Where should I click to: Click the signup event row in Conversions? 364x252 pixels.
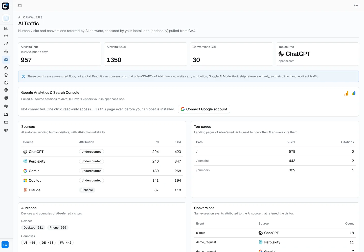[x=275, y=233]
